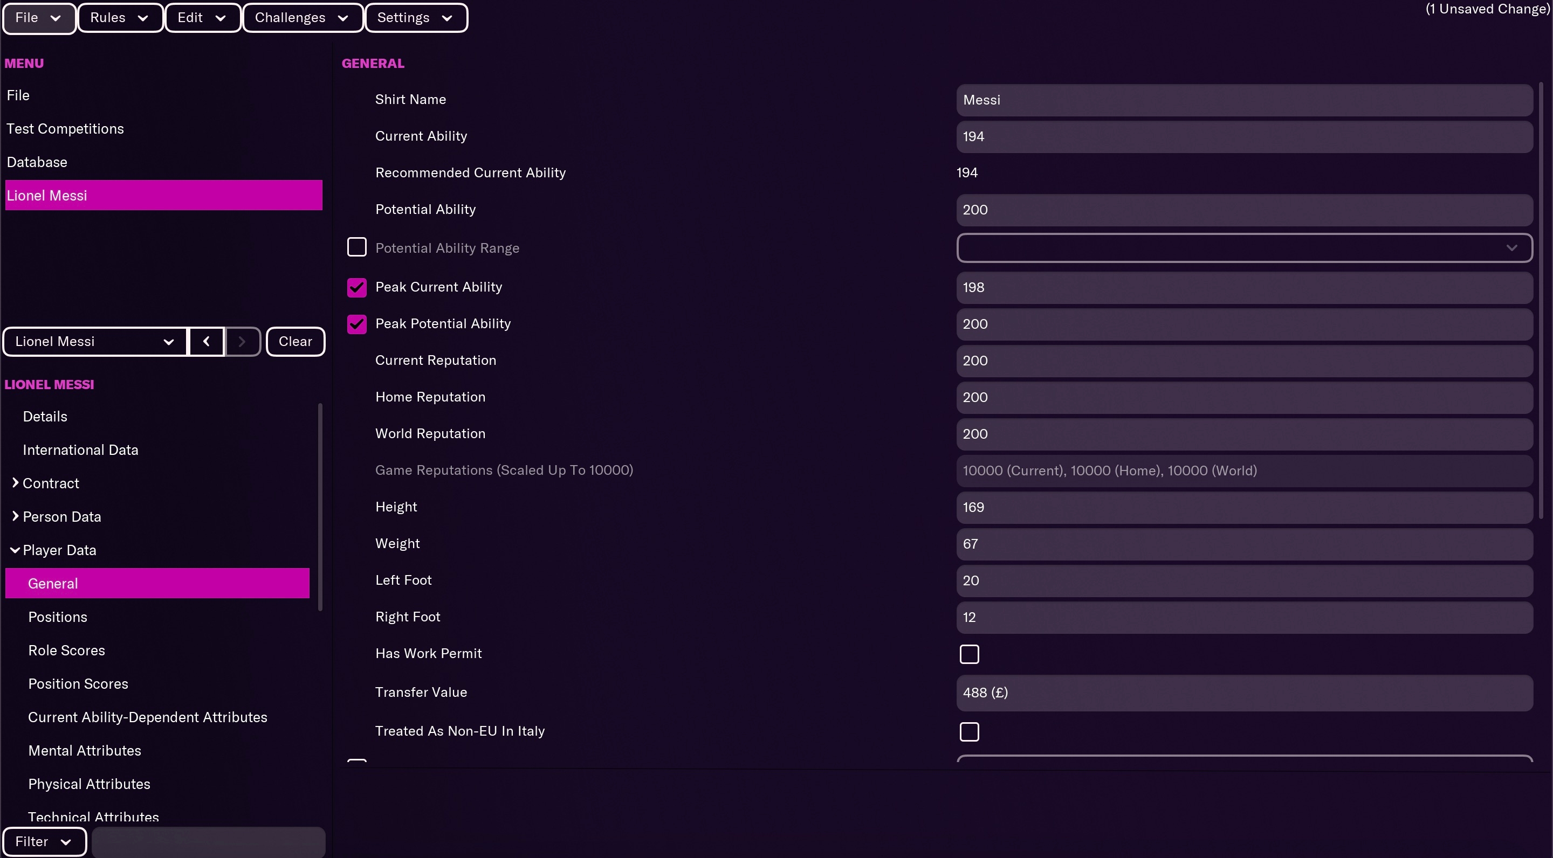1553x858 pixels.
Task: Open the Settings dropdown menu
Action: [415, 17]
